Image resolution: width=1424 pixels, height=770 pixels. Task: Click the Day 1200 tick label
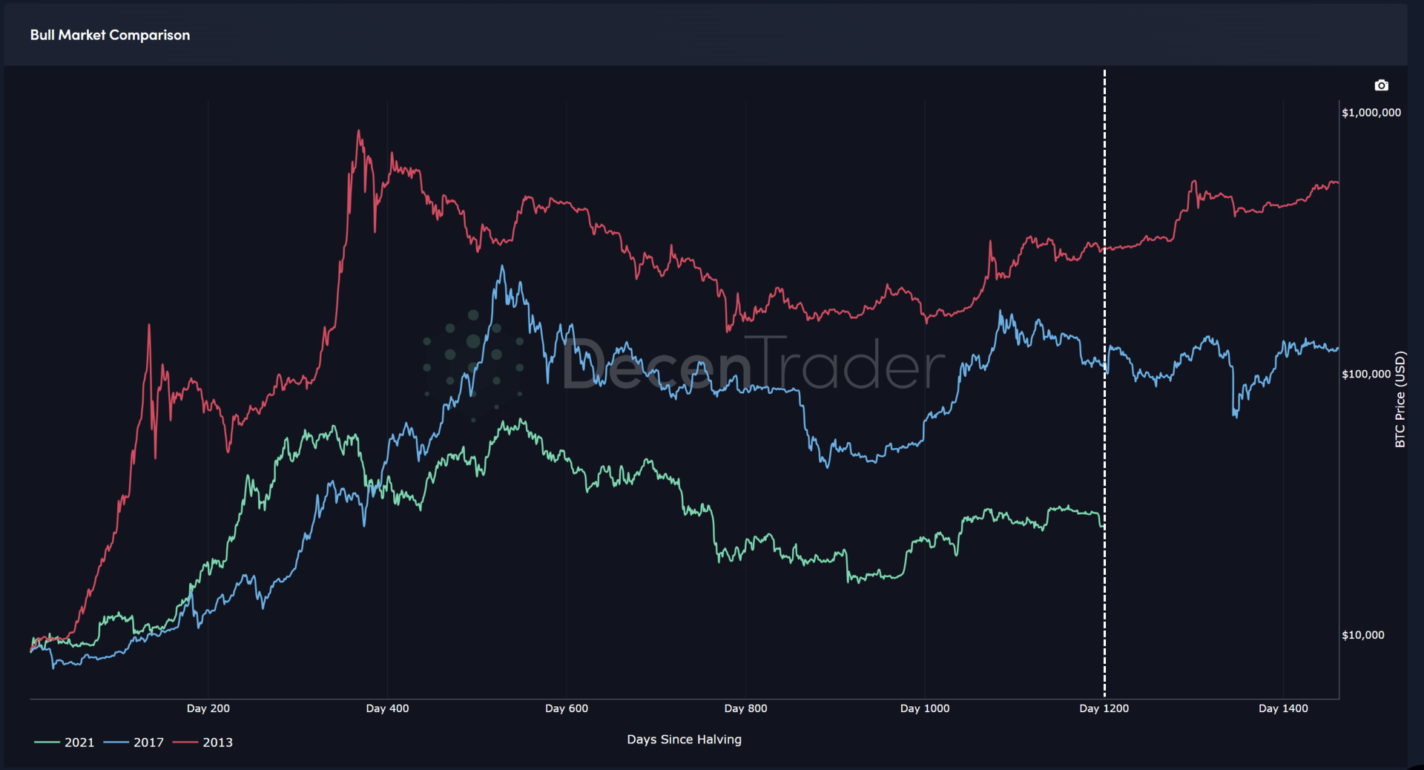point(1104,708)
